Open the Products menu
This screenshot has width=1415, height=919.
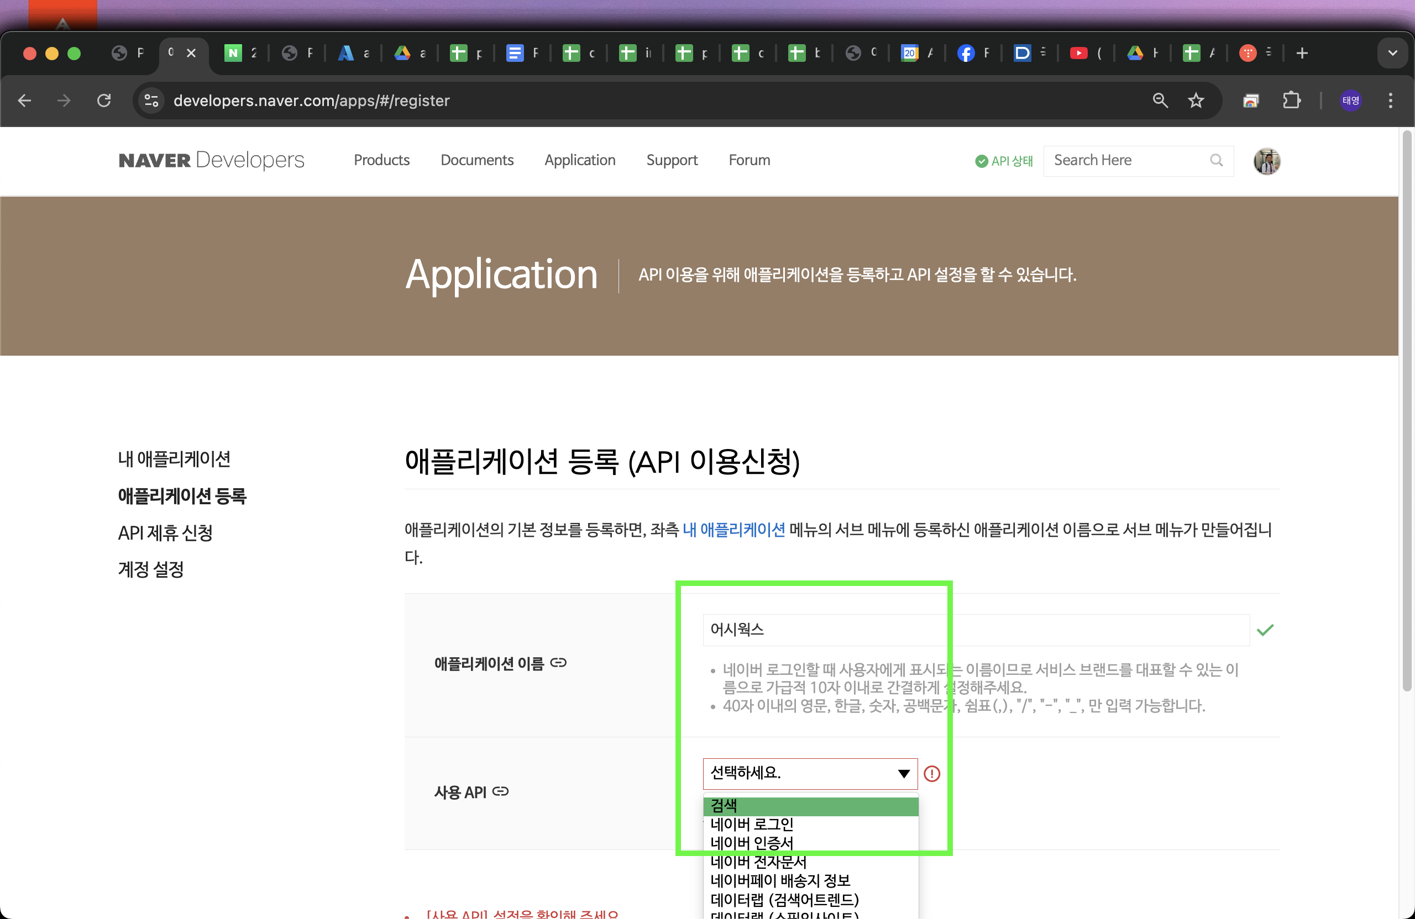[x=382, y=160]
